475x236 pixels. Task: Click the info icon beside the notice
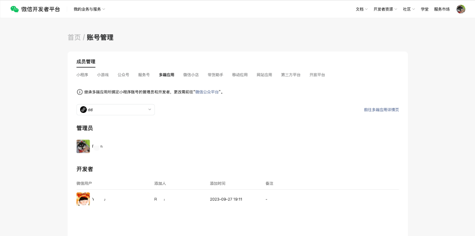click(80, 92)
